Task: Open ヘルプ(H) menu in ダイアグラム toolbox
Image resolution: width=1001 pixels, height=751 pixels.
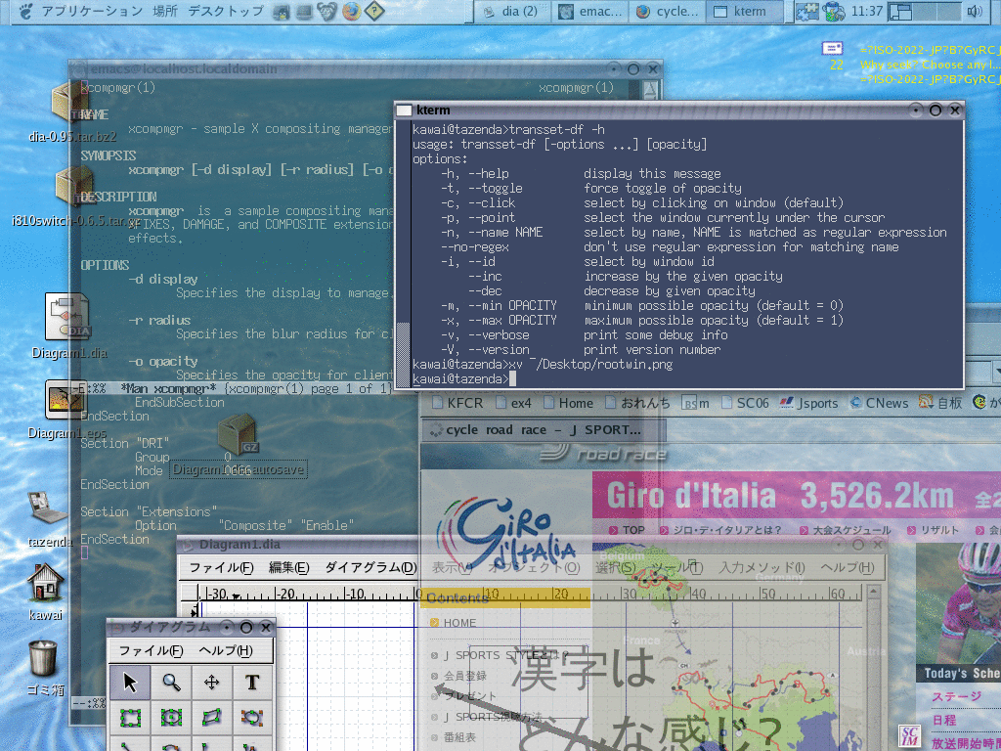Action: pos(226,650)
